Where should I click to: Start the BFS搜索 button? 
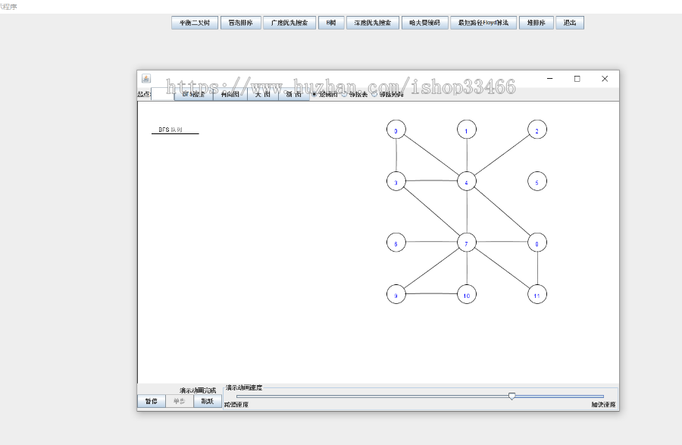[193, 95]
